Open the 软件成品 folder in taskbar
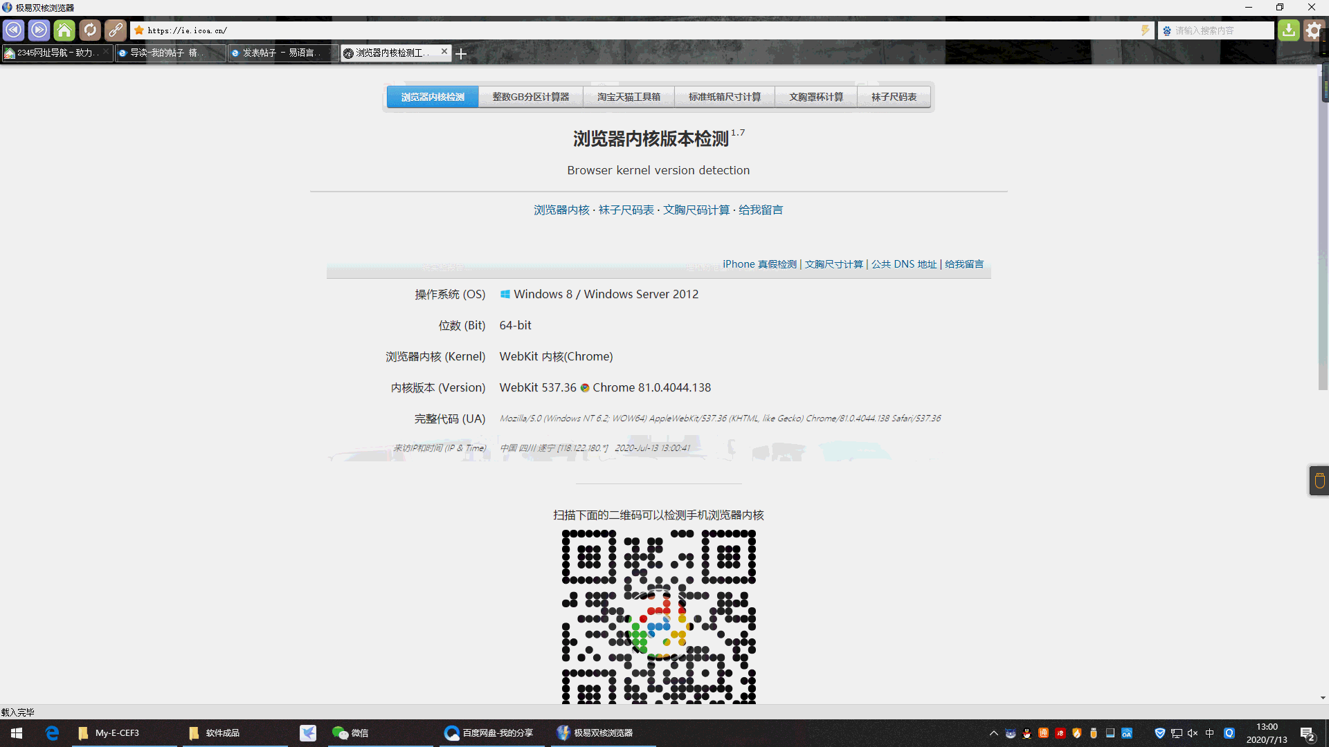The height and width of the screenshot is (747, 1329). click(x=235, y=732)
